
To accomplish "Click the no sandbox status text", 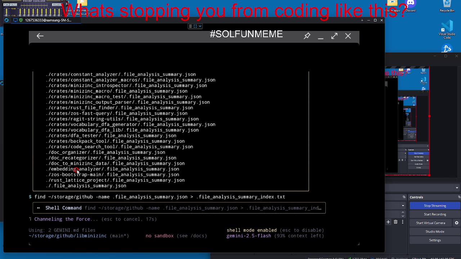I will tap(160, 236).
